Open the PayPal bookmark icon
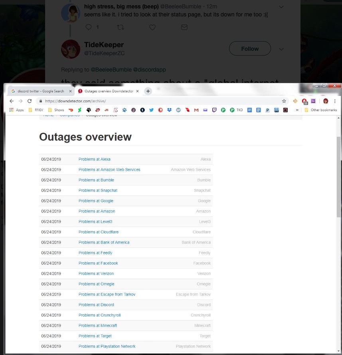342x355 pixels. pos(267,110)
